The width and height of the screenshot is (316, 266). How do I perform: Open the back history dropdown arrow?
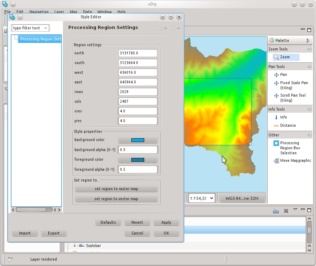[x=165, y=28]
